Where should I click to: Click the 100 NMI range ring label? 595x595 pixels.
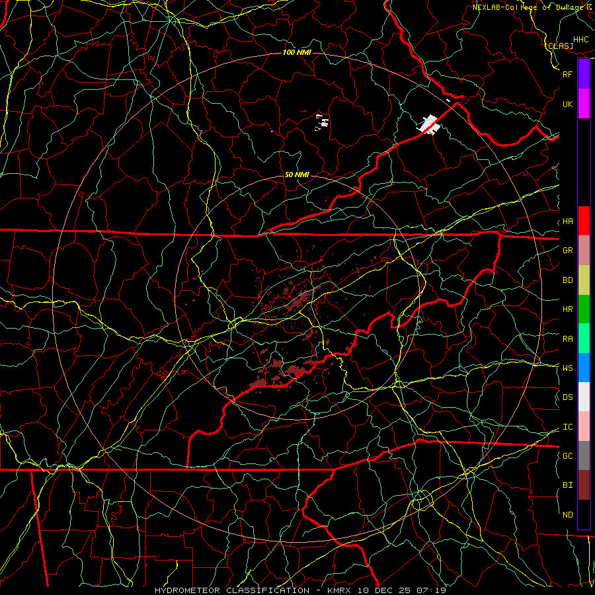click(297, 52)
